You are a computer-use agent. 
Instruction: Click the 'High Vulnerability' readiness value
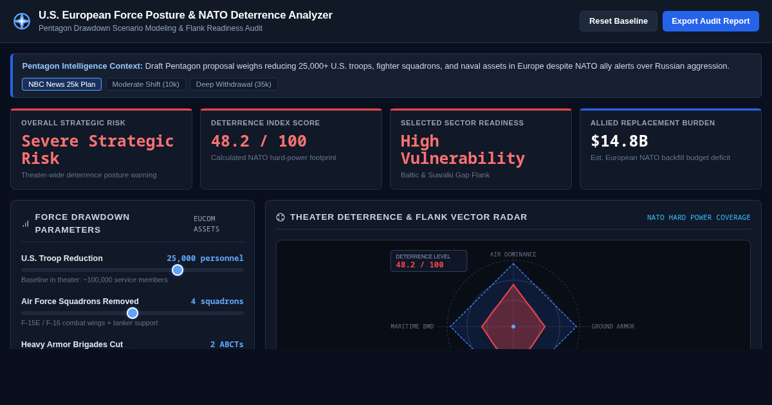(463, 150)
